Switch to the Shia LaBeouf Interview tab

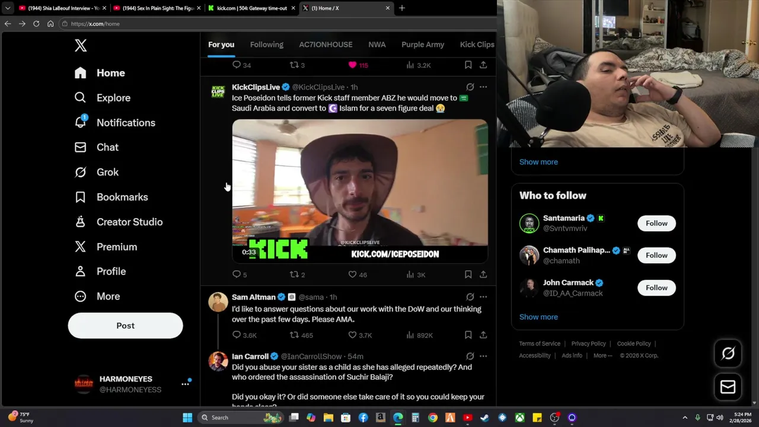[62, 8]
